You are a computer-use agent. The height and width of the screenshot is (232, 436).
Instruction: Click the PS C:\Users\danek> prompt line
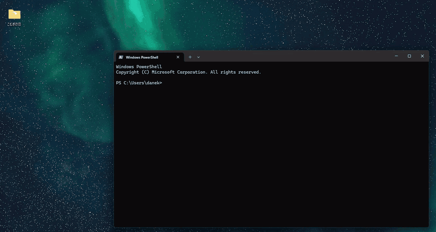click(139, 83)
